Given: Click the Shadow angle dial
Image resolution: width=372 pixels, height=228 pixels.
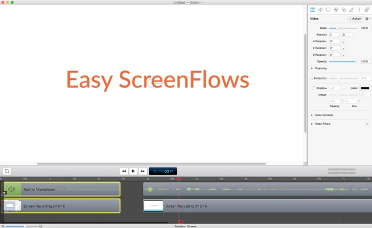Looking at the screenshot, I should [343, 88].
